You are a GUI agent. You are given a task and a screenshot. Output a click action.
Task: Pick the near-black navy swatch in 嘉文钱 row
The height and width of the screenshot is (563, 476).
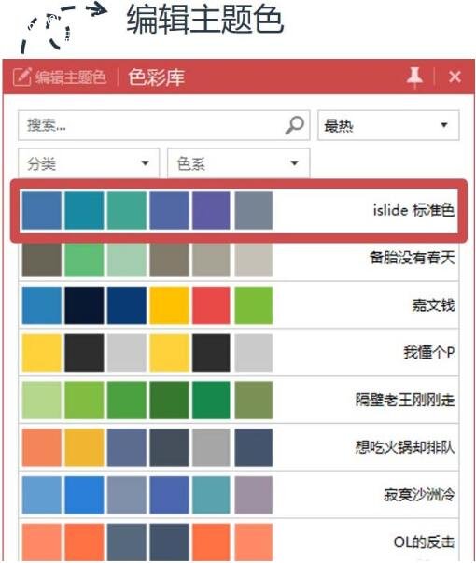(x=84, y=305)
